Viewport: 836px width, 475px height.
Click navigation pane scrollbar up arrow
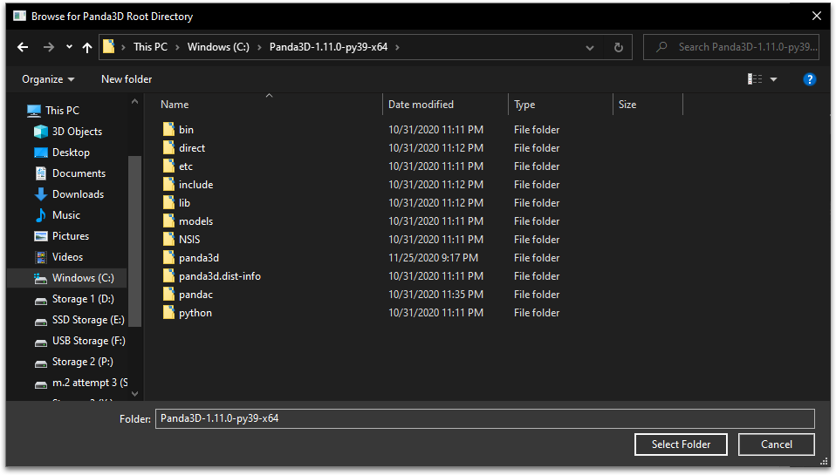coord(135,101)
